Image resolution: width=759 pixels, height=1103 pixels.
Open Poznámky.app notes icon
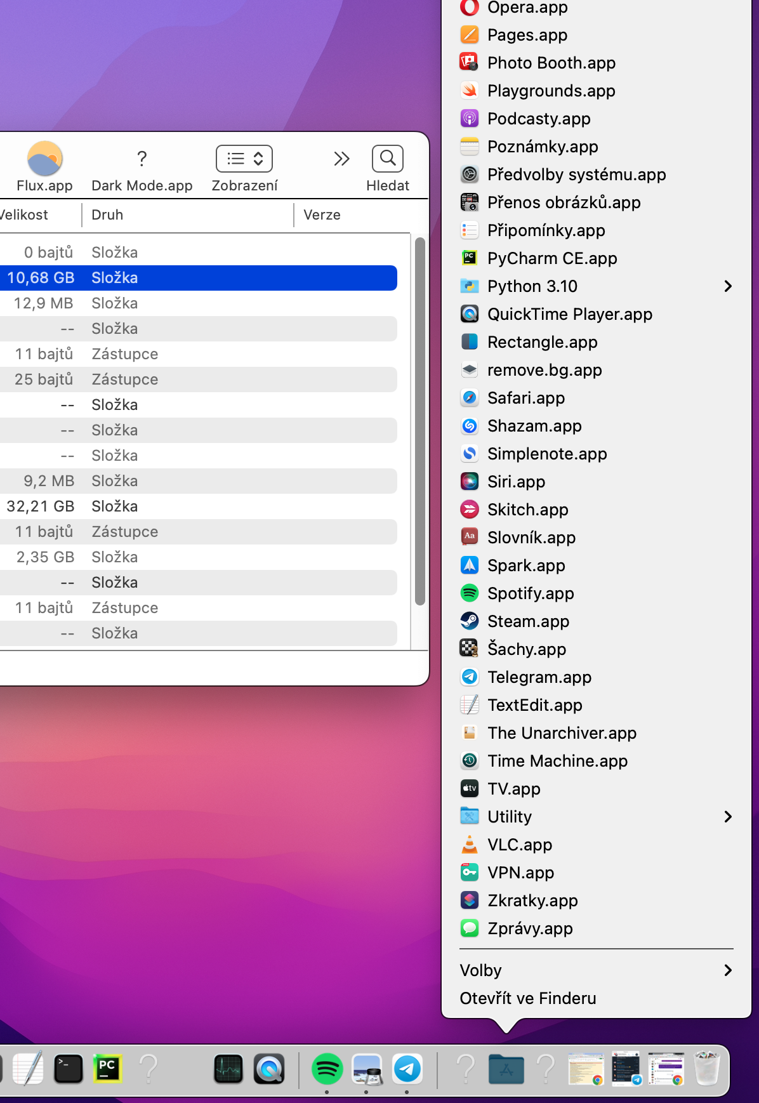pyautogui.click(x=469, y=147)
